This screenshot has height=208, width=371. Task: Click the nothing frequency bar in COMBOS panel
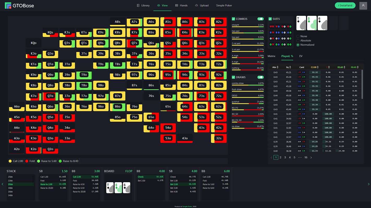[x=247, y=69]
